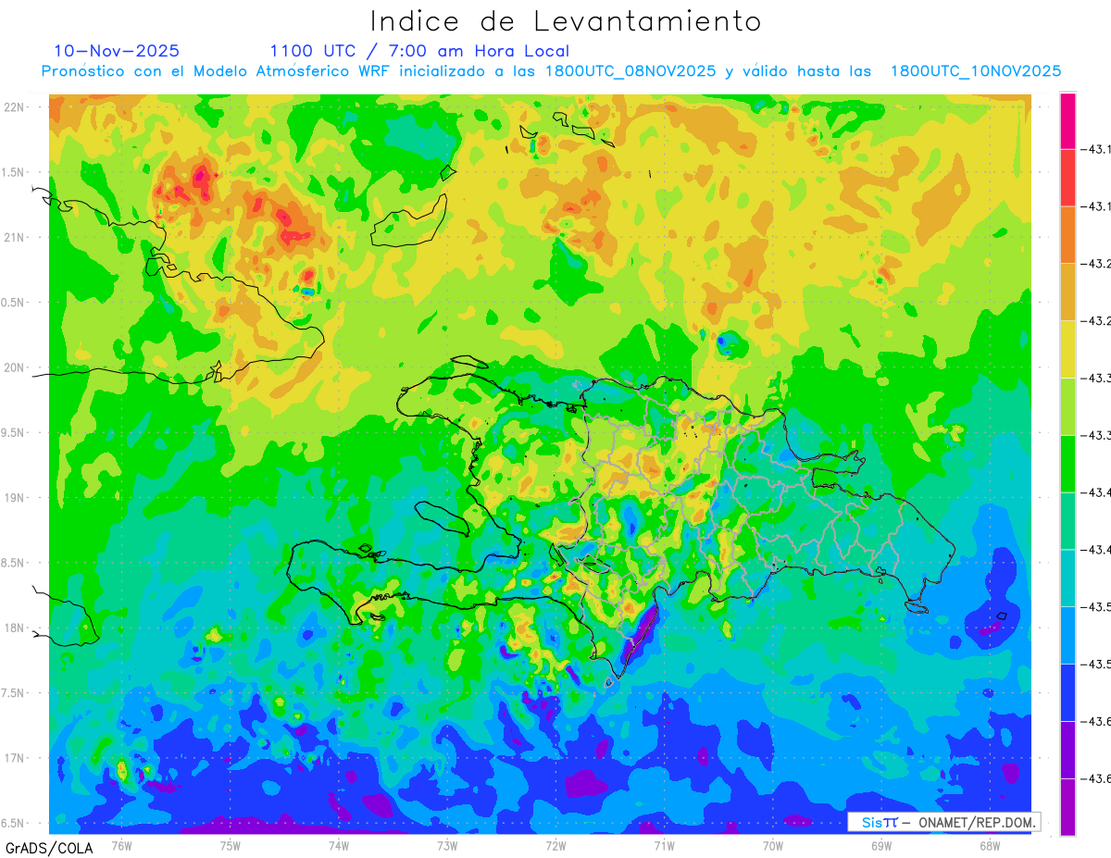Click the "71W" longitude axis label
The image size is (1111, 858).
664,846
